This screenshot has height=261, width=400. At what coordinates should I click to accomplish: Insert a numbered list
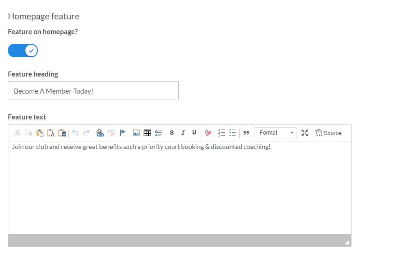tap(222, 133)
